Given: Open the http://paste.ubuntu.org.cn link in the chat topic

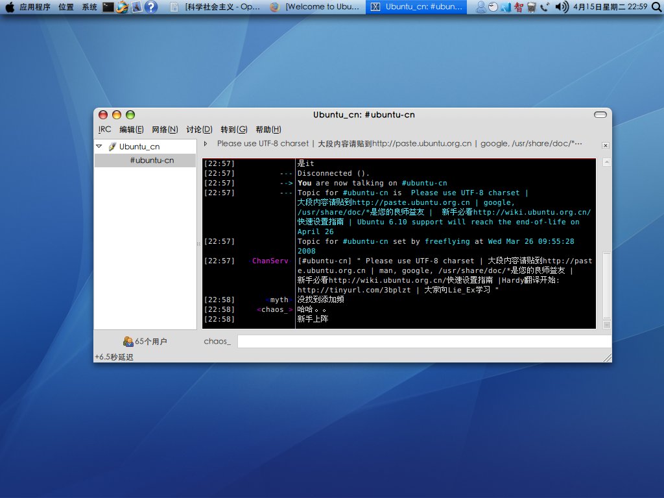Looking at the screenshot, I should coord(410,202).
